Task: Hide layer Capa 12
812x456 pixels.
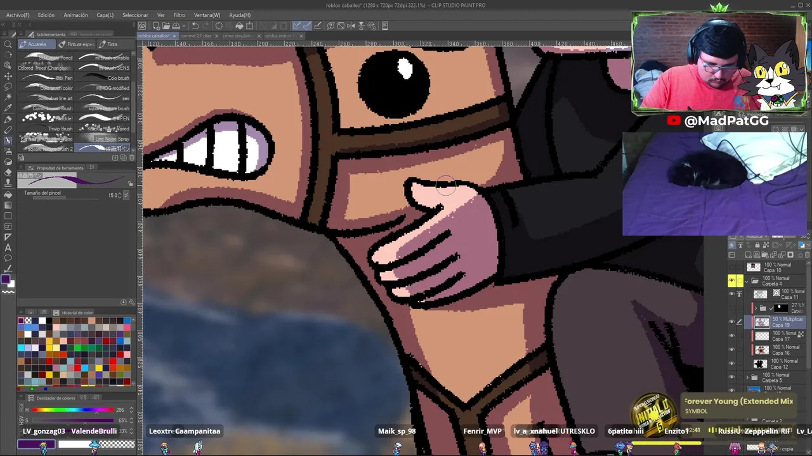Action: tap(731, 364)
